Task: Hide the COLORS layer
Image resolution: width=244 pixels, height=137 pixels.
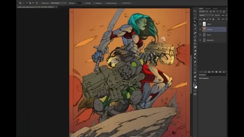Action: coord(200,29)
